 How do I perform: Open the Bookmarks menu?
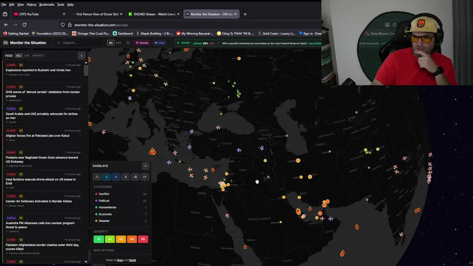47,4
